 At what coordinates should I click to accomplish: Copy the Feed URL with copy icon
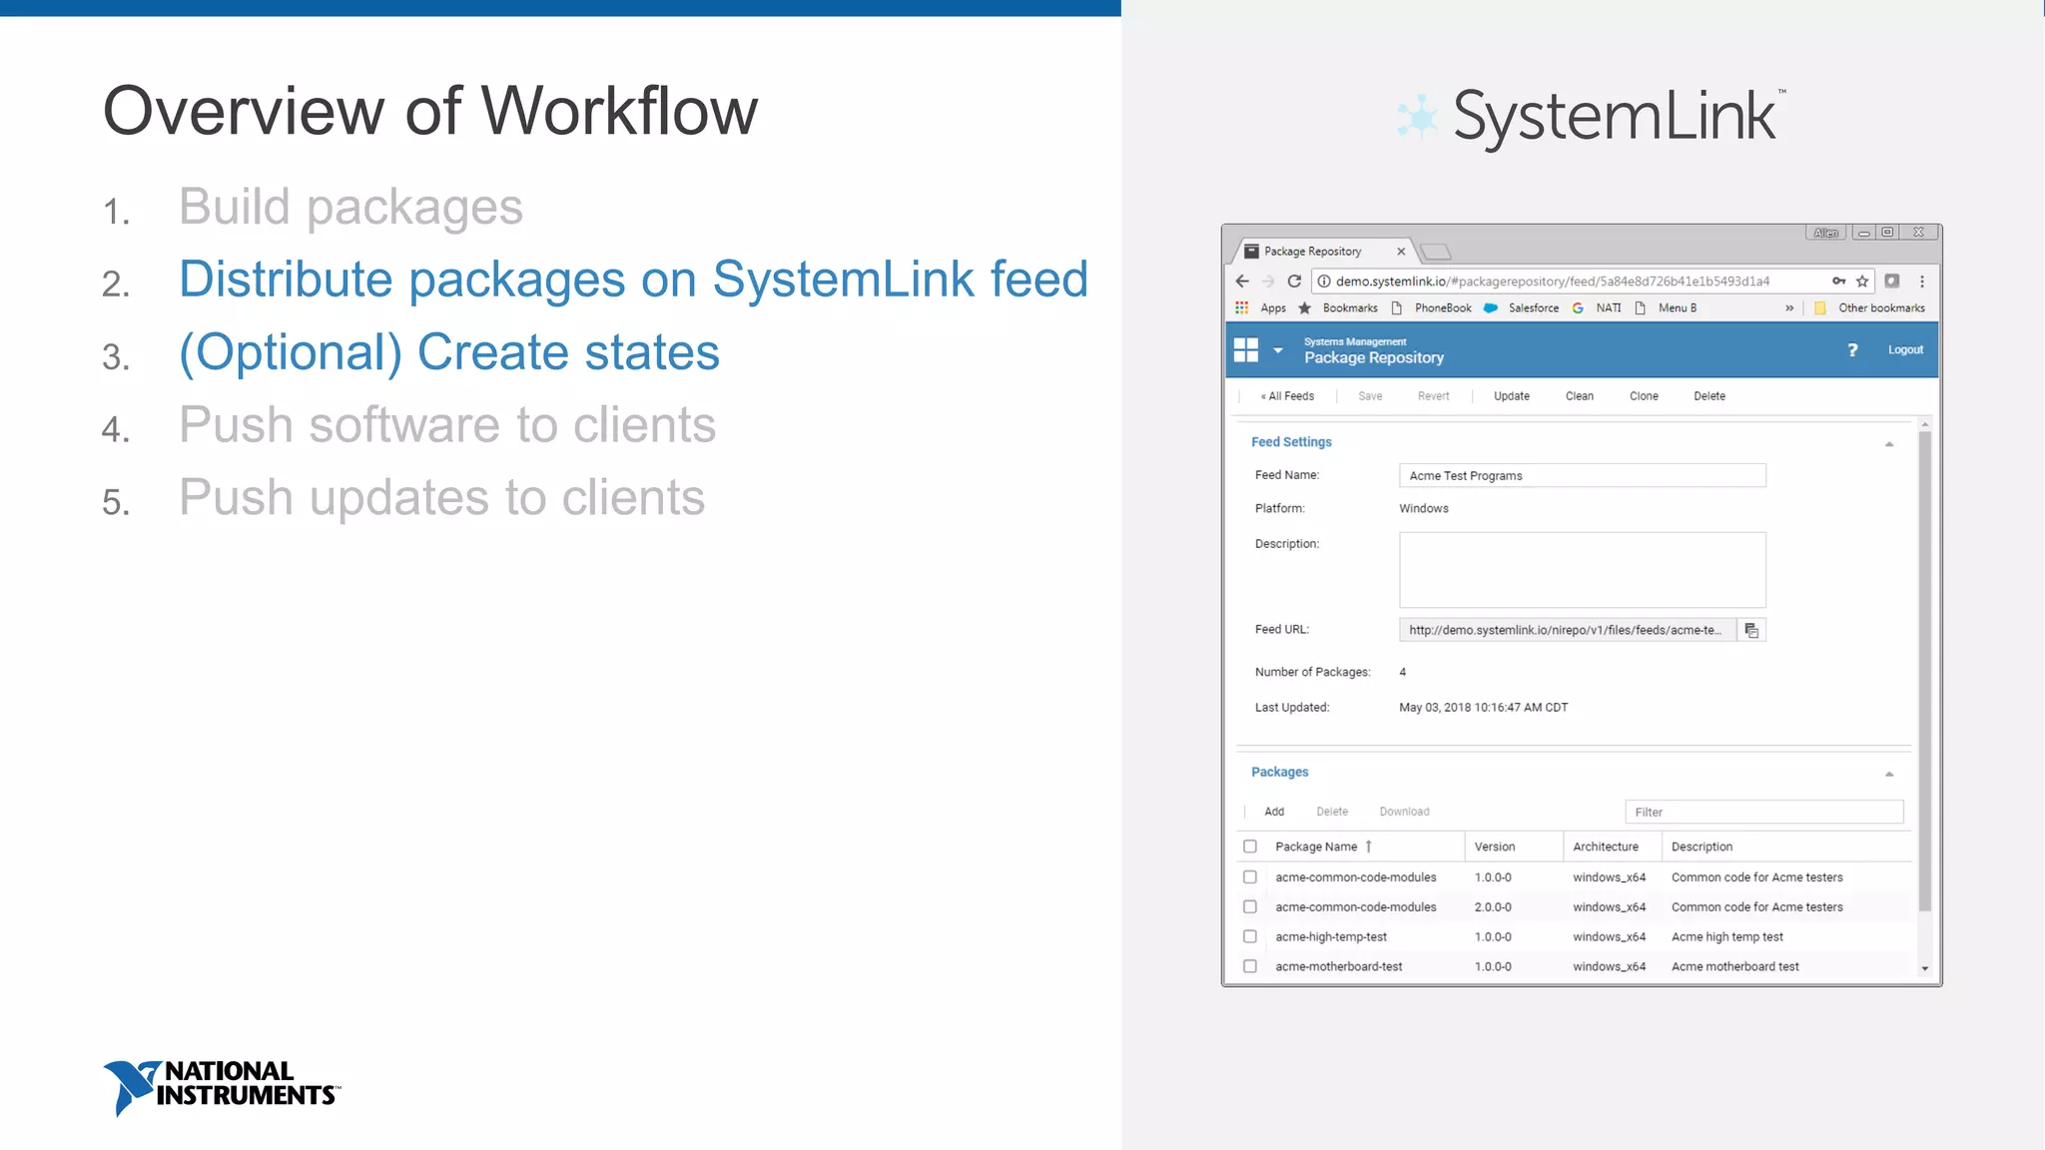pyautogui.click(x=1751, y=630)
